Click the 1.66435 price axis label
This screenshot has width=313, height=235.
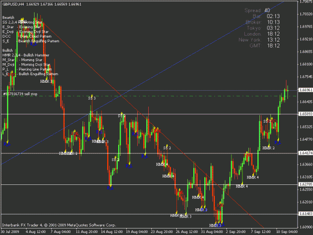[306, 102]
